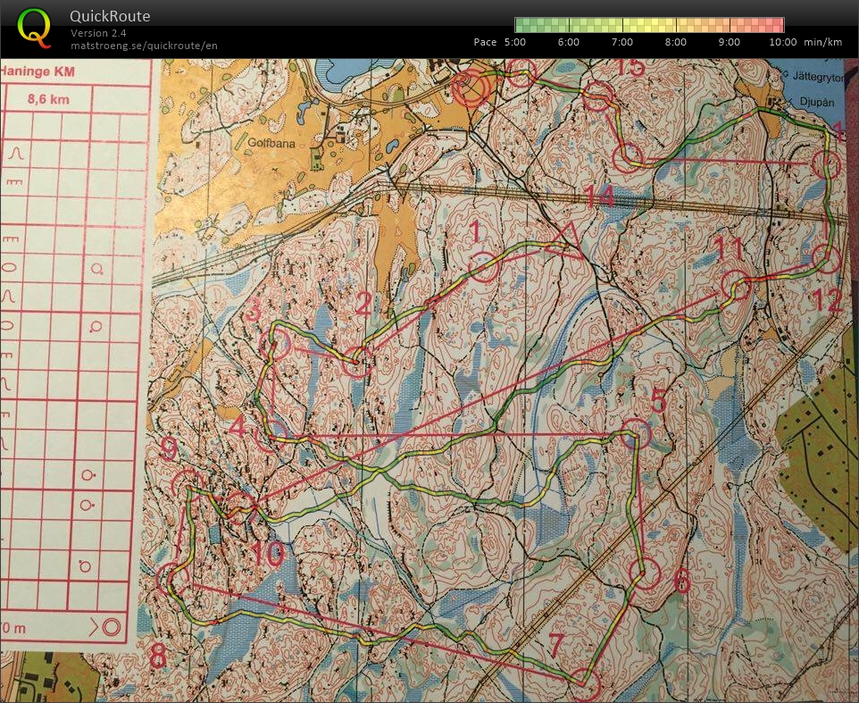Click the Version 2.4 text
This screenshot has width=859, height=703.
tap(98, 33)
